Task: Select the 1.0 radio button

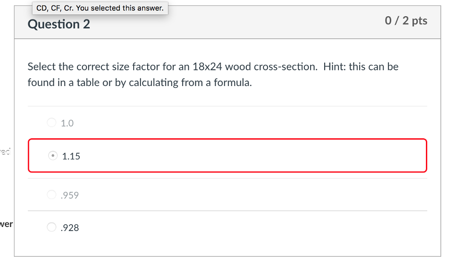Action: point(51,122)
